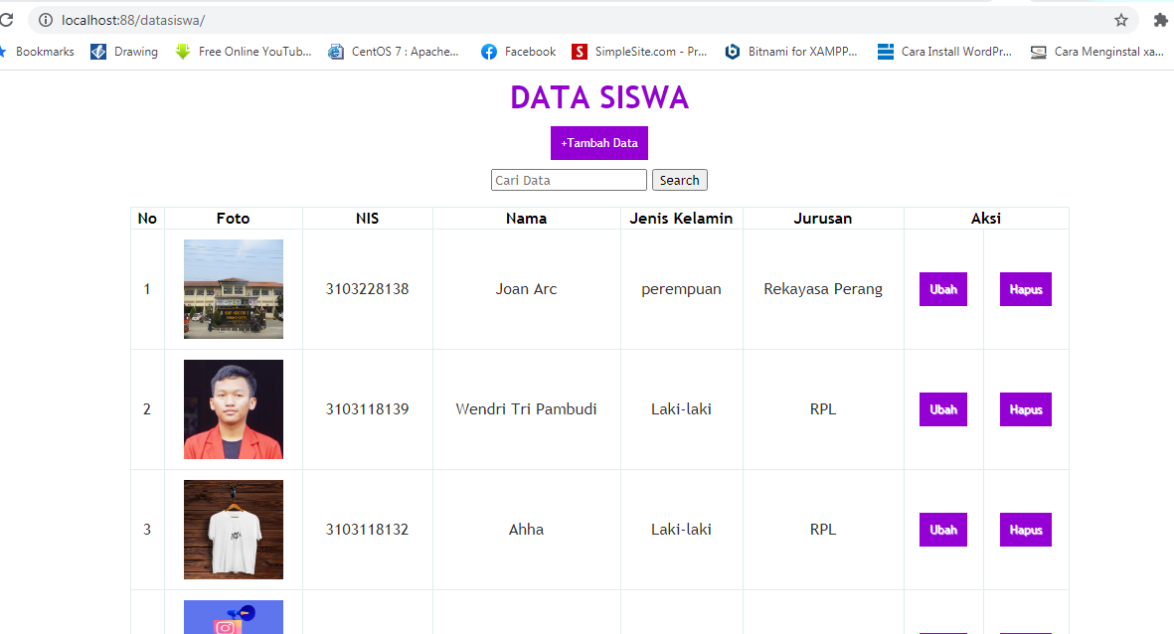
Task: Click the NIS column header
Action: (367, 219)
